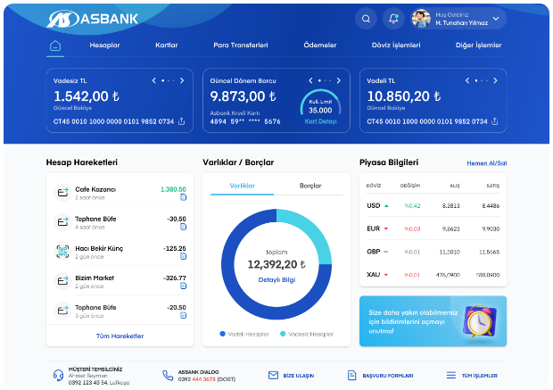
Task: Show next account on Vadeli TL card
Action: tap(495, 80)
